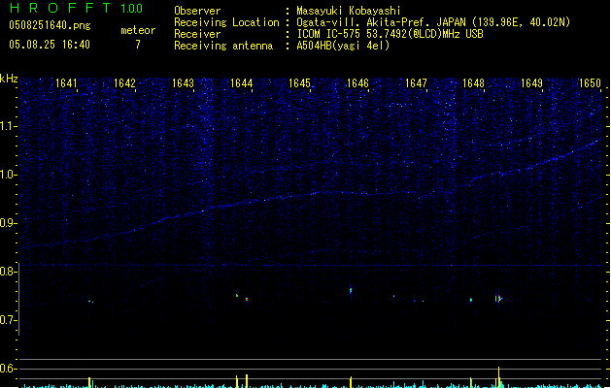Select the 1644 time marker
This screenshot has width=611, height=388.
(x=242, y=83)
